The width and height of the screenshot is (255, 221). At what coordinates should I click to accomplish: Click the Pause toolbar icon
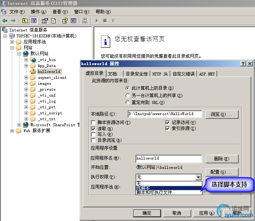click(x=113, y=21)
